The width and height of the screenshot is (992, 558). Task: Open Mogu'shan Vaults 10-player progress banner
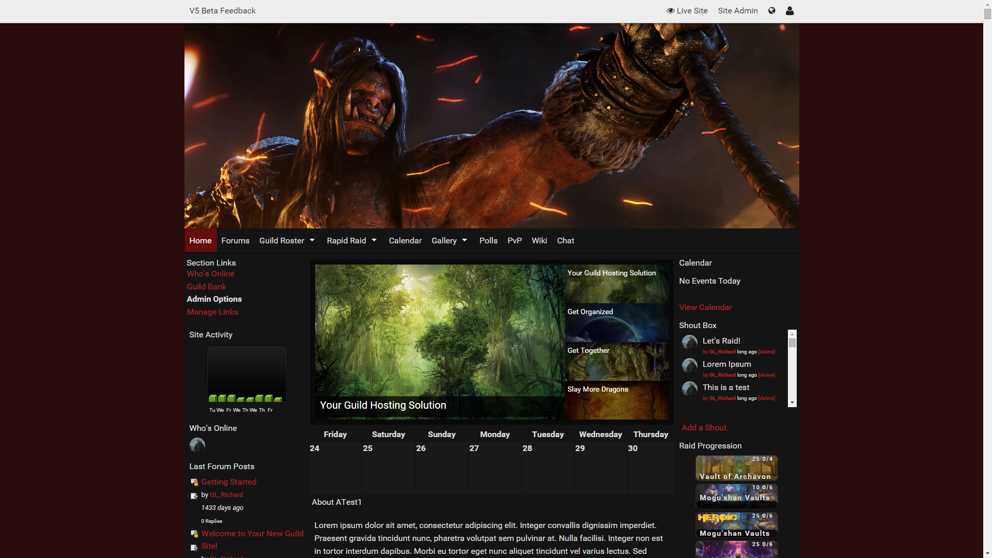click(x=736, y=496)
